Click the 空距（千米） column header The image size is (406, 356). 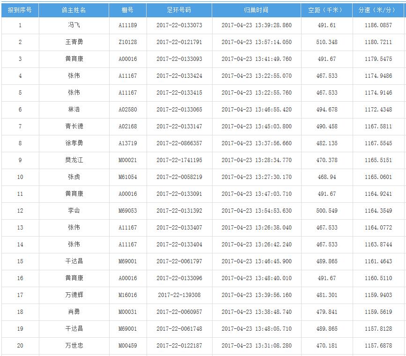(326, 10)
